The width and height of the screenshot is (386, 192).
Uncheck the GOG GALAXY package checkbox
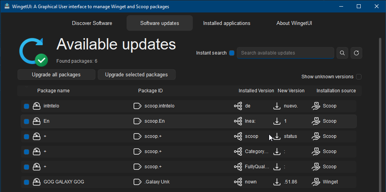(26, 182)
